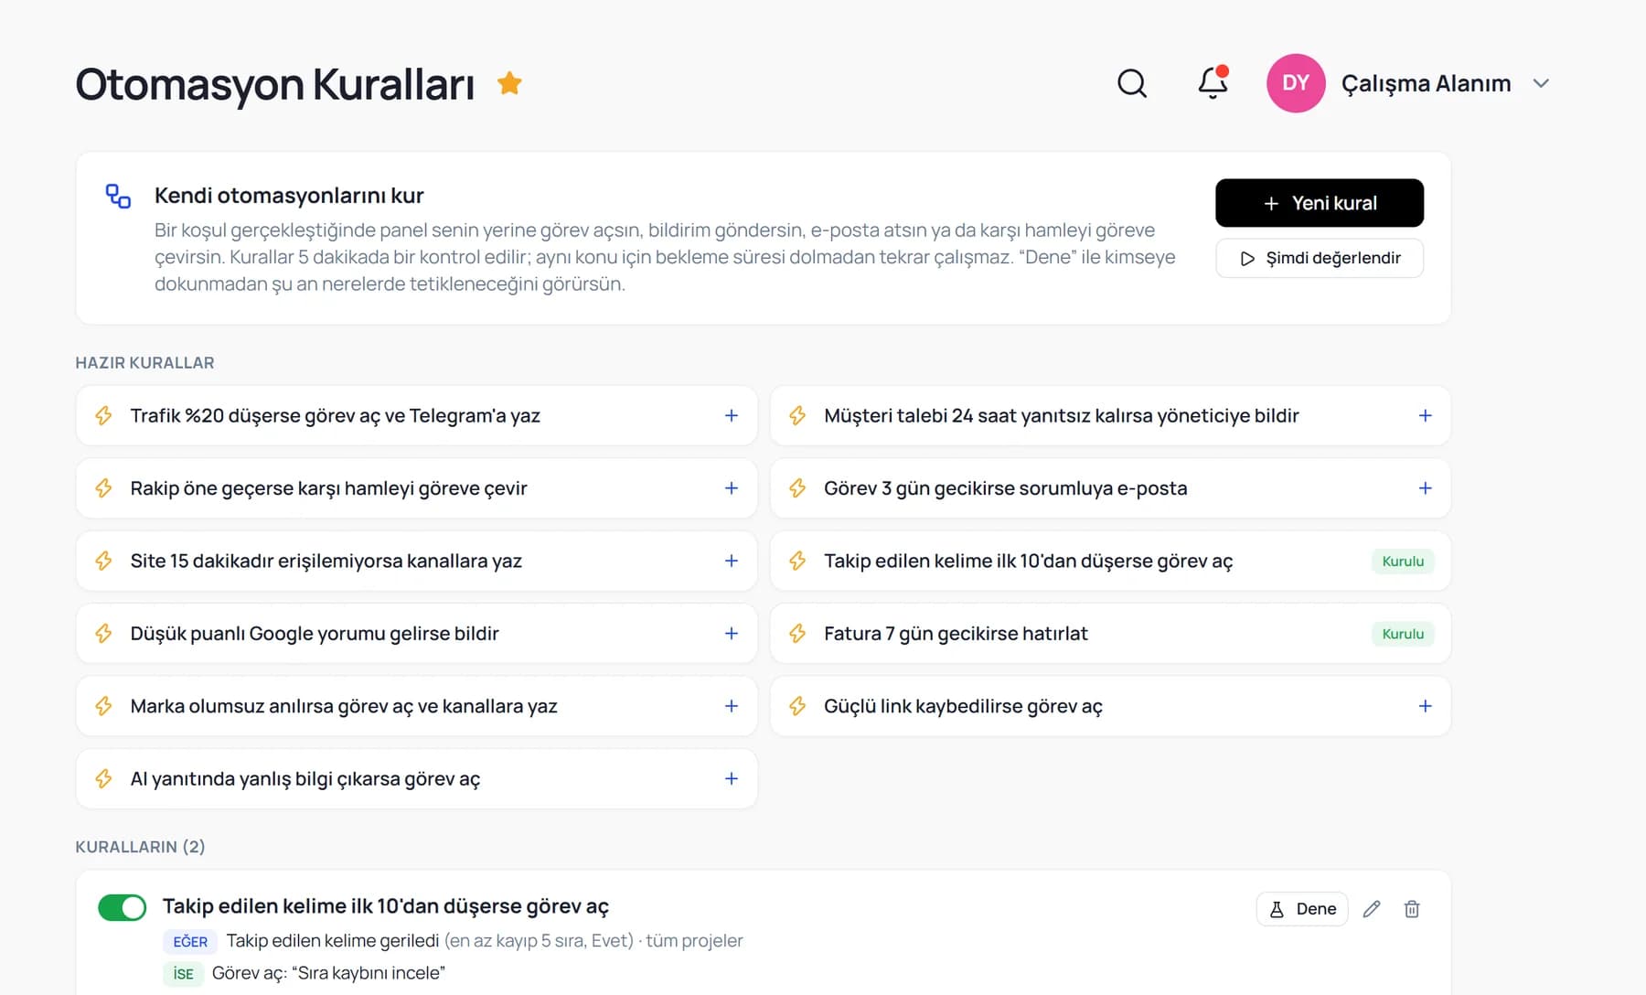
Task: Click the EĞER condition tag
Action: pyautogui.click(x=190, y=941)
